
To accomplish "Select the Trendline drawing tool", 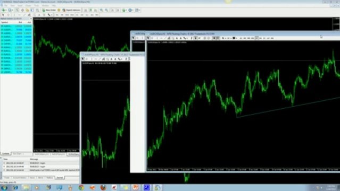I will [24, 15].
